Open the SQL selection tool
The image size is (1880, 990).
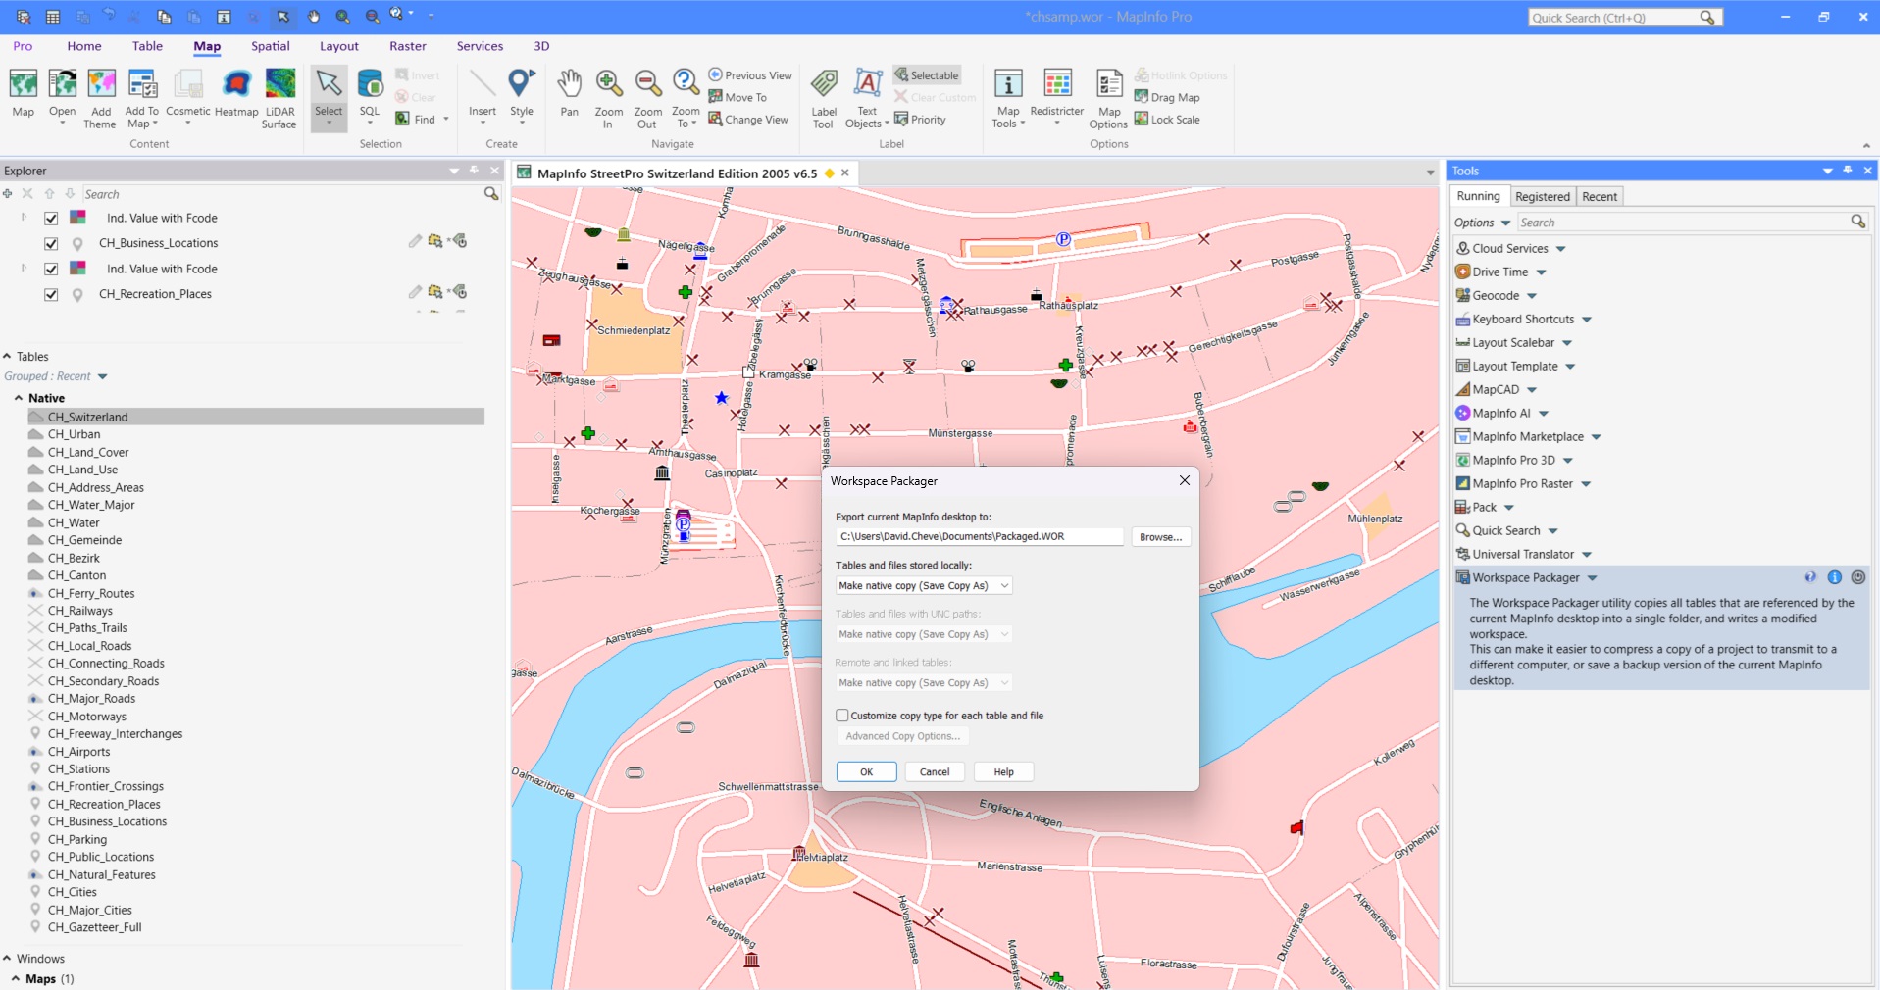pos(370,93)
